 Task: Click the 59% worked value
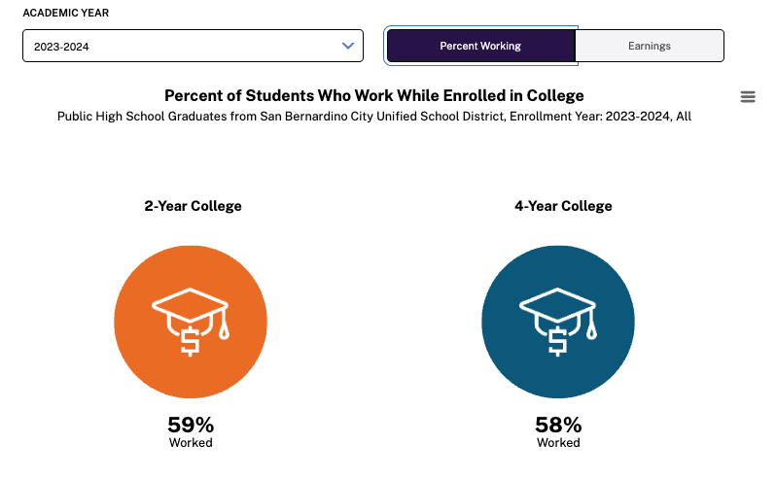[191, 425]
